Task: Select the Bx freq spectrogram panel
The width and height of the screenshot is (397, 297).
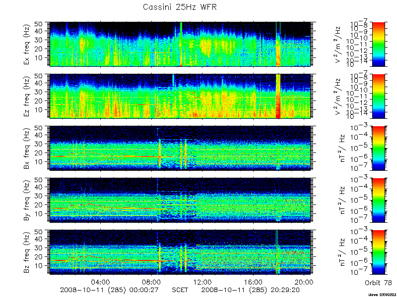Action: click(x=180, y=148)
